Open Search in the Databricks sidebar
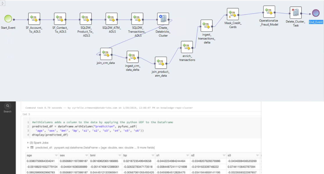324x174 pixels. point(8,108)
